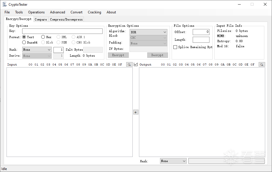Viewport: 272px width, 172px height.
Task: Click the Decrypt button
Action: coord(157,55)
